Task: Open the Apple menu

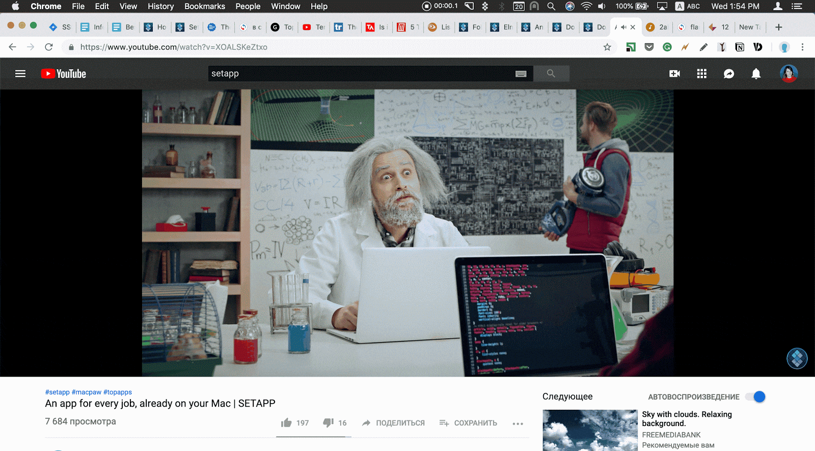Action: coord(15,6)
